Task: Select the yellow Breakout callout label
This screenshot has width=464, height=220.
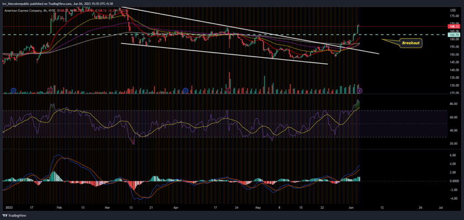Action: click(410, 43)
